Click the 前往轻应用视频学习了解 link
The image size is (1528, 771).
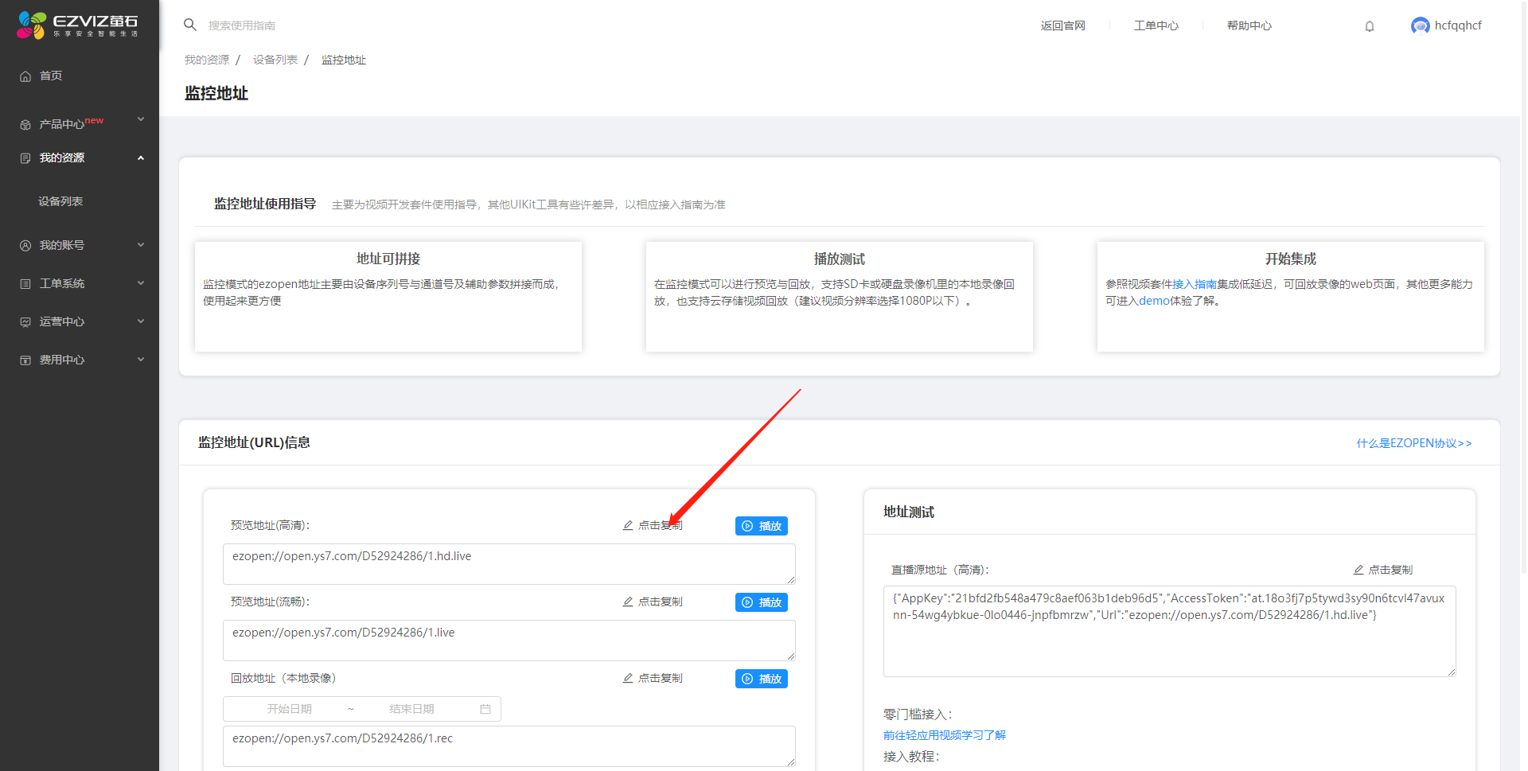944,735
